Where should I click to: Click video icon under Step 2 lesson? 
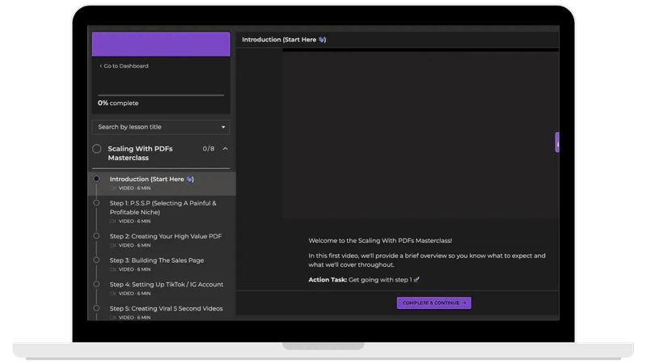(112, 246)
